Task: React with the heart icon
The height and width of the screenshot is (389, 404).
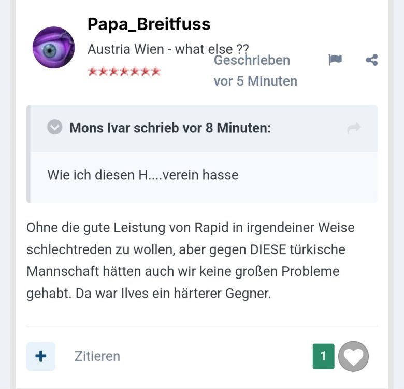Action: (x=353, y=356)
